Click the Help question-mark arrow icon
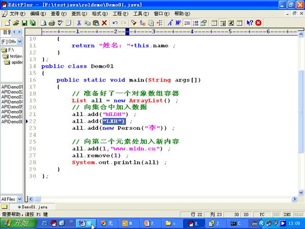The image size is (305, 229). coord(250,23)
